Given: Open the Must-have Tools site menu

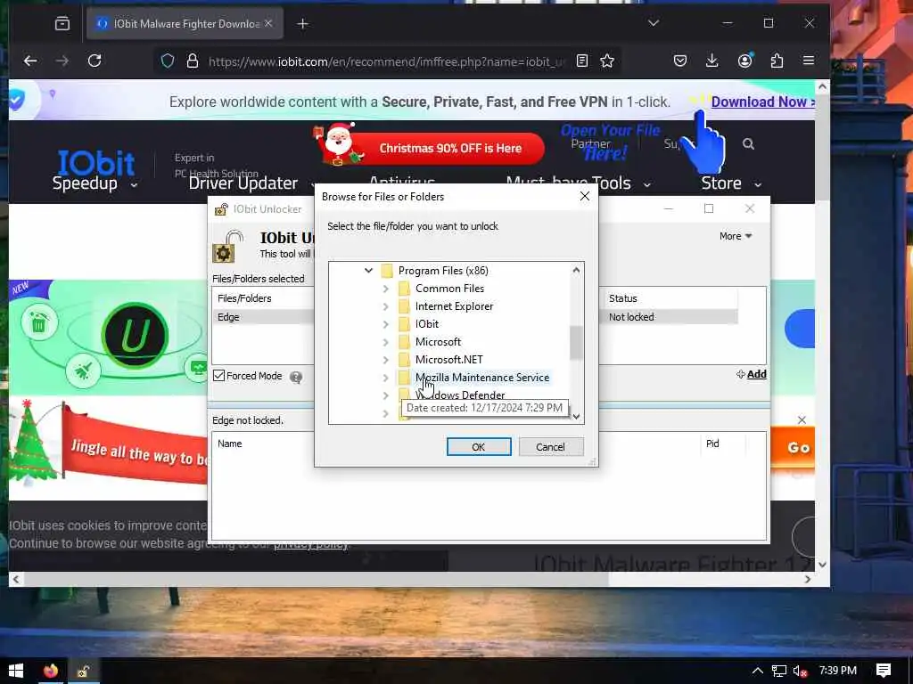Looking at the screenshot, I should coord(578,183).
